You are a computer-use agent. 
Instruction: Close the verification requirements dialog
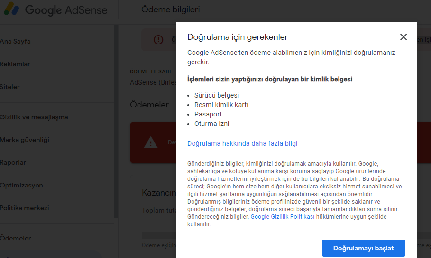[x=403, y=37]
